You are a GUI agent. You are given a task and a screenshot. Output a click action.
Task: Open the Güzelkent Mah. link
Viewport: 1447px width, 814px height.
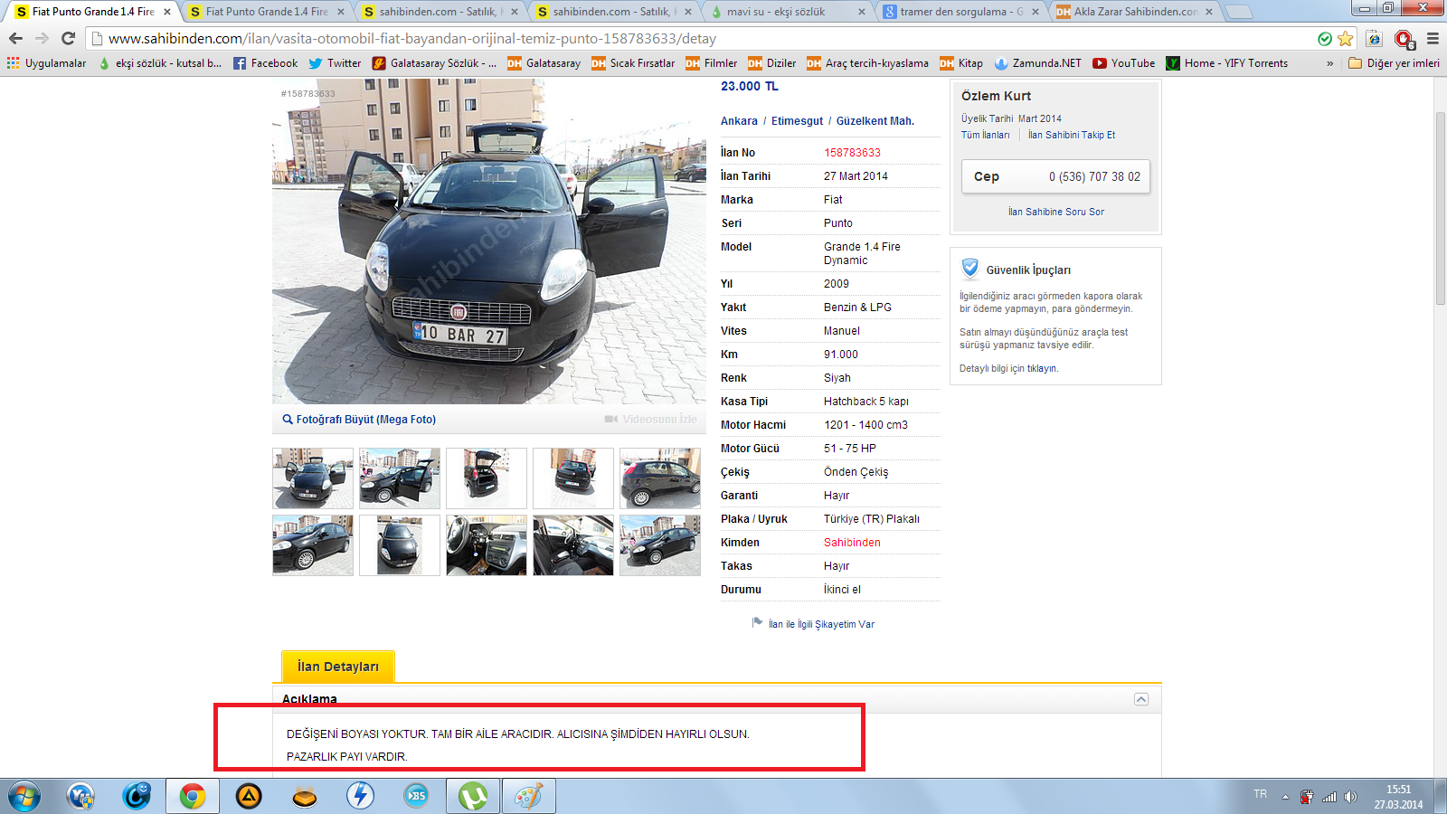[875, 121]
